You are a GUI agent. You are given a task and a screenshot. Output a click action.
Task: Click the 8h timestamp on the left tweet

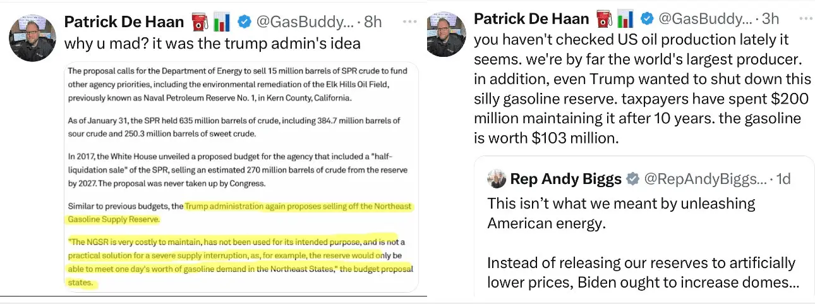[x=373, y=22]
